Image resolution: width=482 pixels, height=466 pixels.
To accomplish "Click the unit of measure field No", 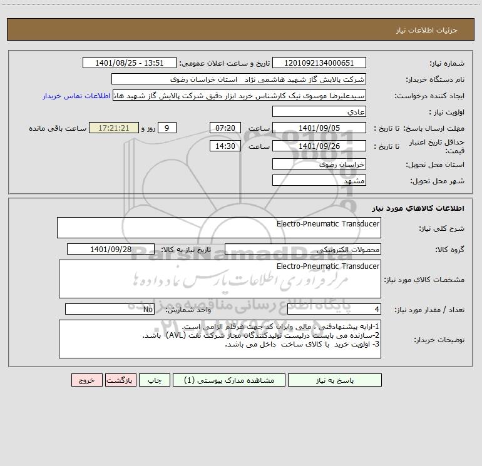I will (110, 309).
